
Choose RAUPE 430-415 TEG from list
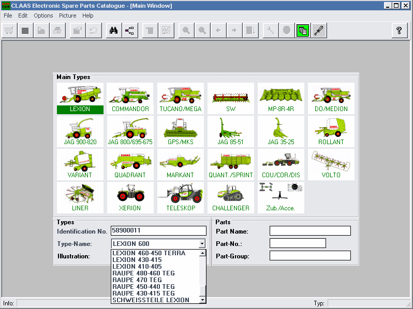[155, 293]
